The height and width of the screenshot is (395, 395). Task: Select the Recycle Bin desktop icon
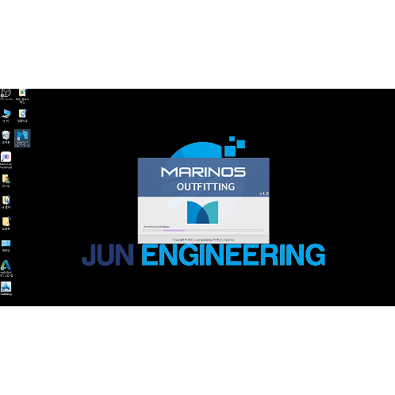click(6, 137)
